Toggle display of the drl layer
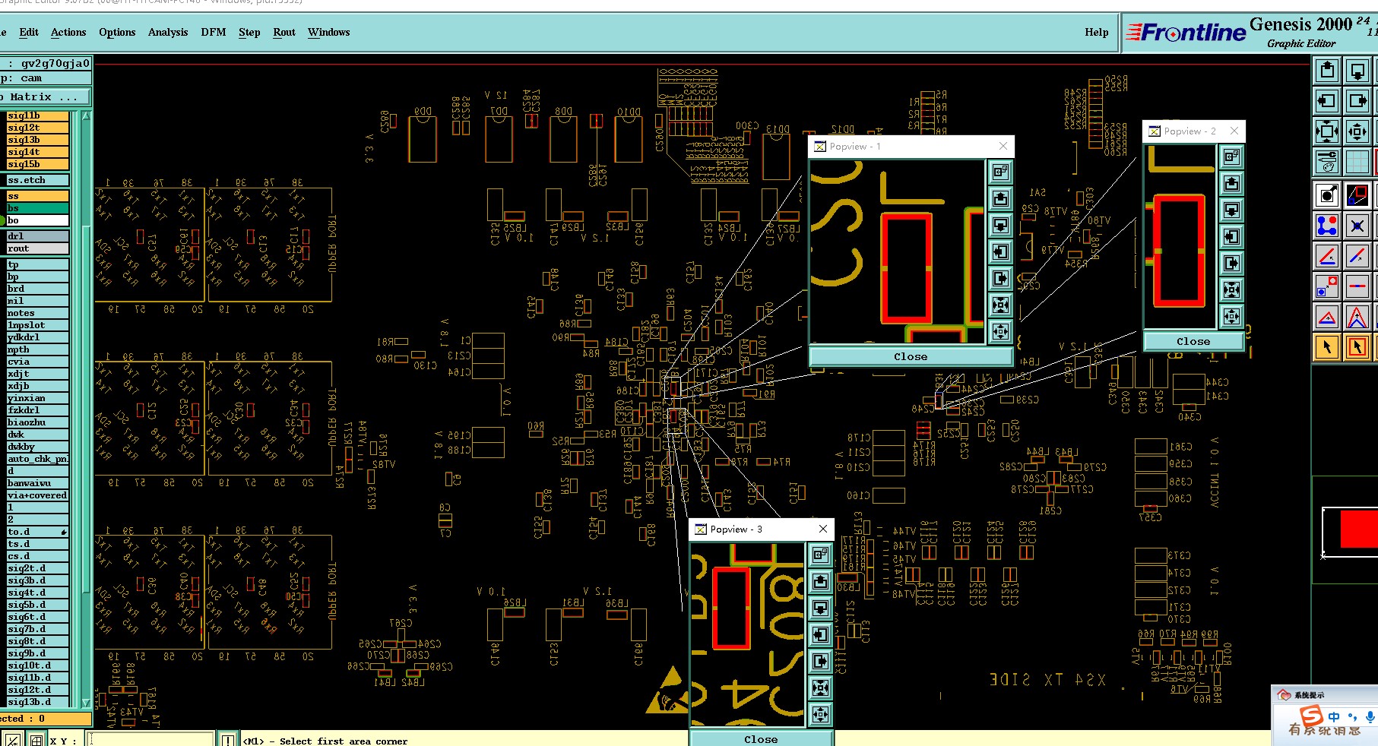 (x=38, y=236)
